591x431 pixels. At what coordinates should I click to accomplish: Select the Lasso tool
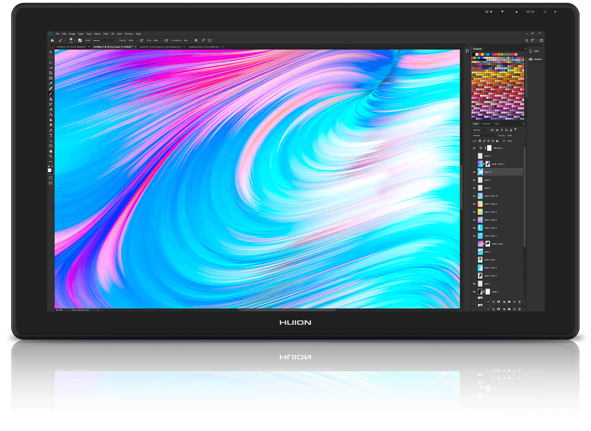coord(51,63)
